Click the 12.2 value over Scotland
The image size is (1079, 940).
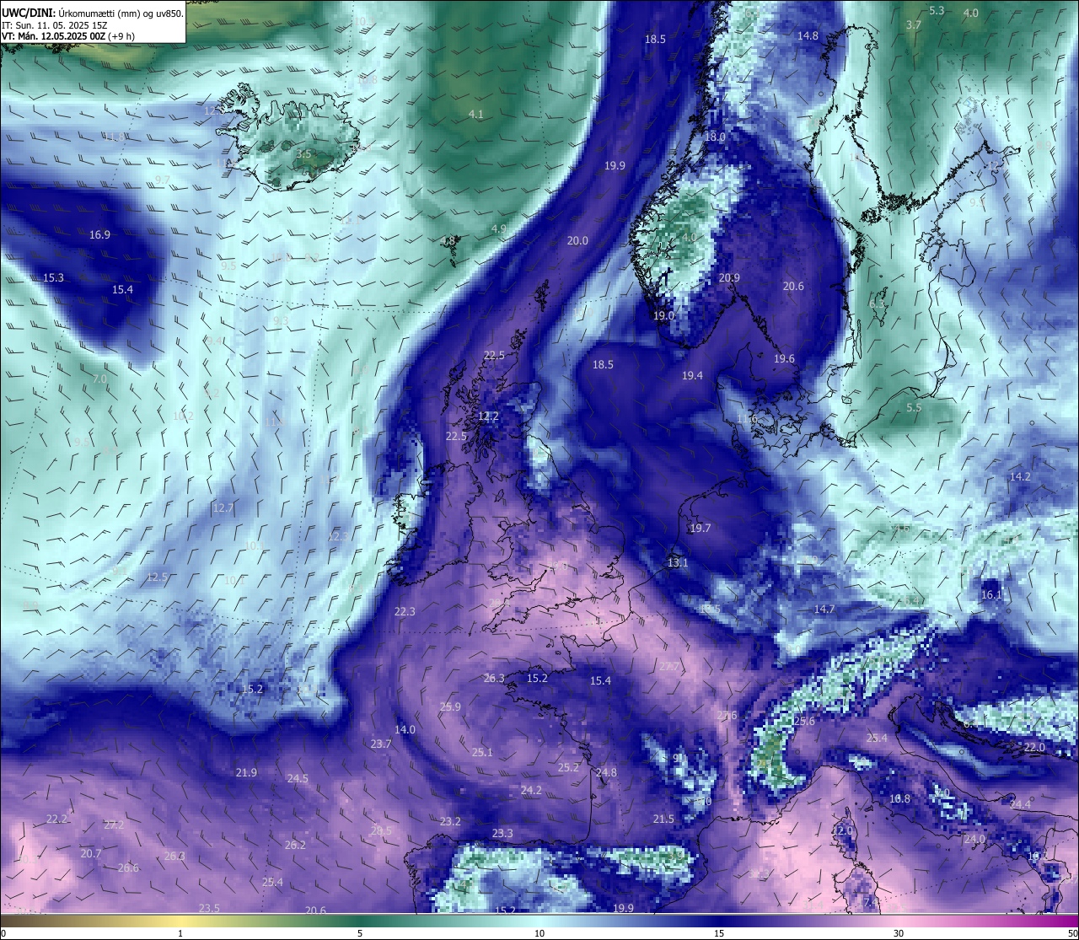coord(488,416)
